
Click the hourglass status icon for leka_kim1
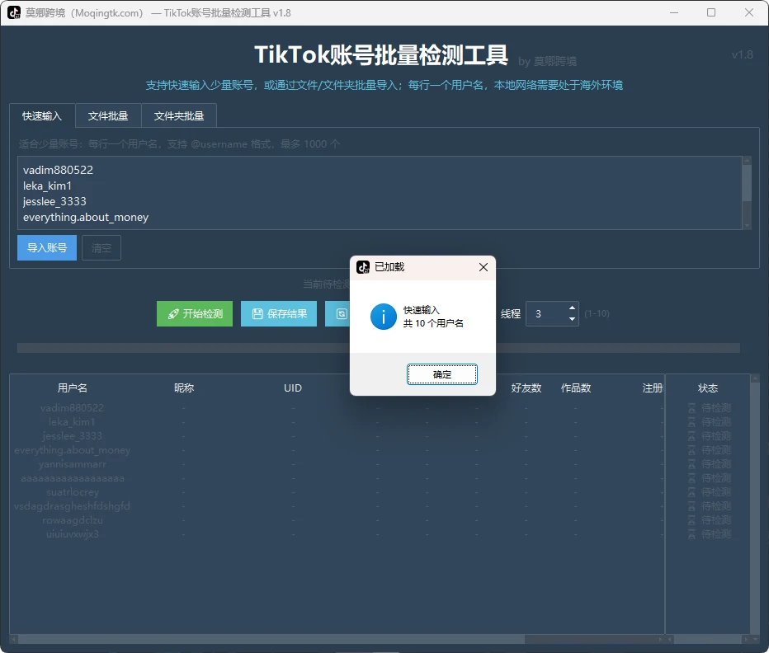[691, 422]
